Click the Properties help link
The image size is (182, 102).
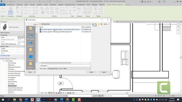click(5, 56)
